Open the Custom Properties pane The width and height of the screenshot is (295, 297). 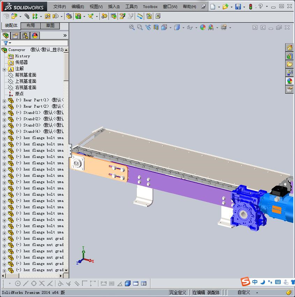pyautogui.click(x=289, y=89)
